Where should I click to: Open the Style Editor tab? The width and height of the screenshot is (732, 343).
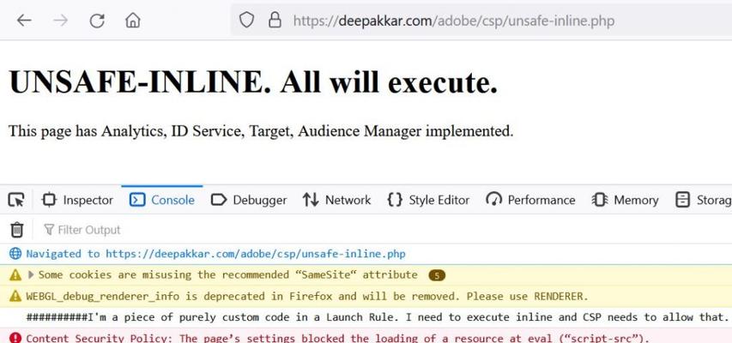coord(428,200)
